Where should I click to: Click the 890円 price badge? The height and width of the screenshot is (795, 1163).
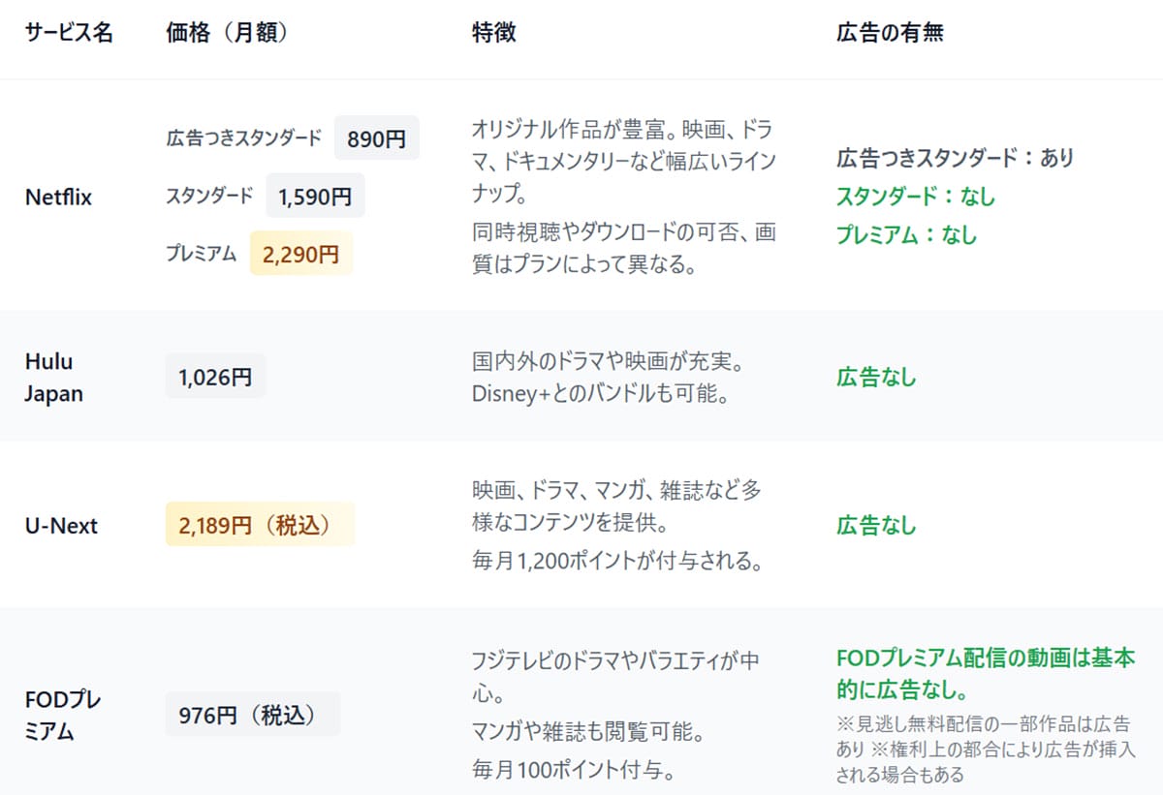(377, 138)
